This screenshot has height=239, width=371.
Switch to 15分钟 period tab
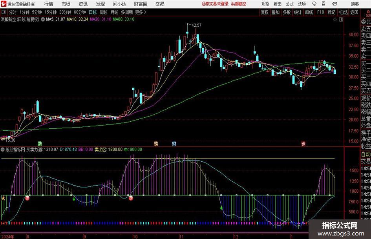51,12
